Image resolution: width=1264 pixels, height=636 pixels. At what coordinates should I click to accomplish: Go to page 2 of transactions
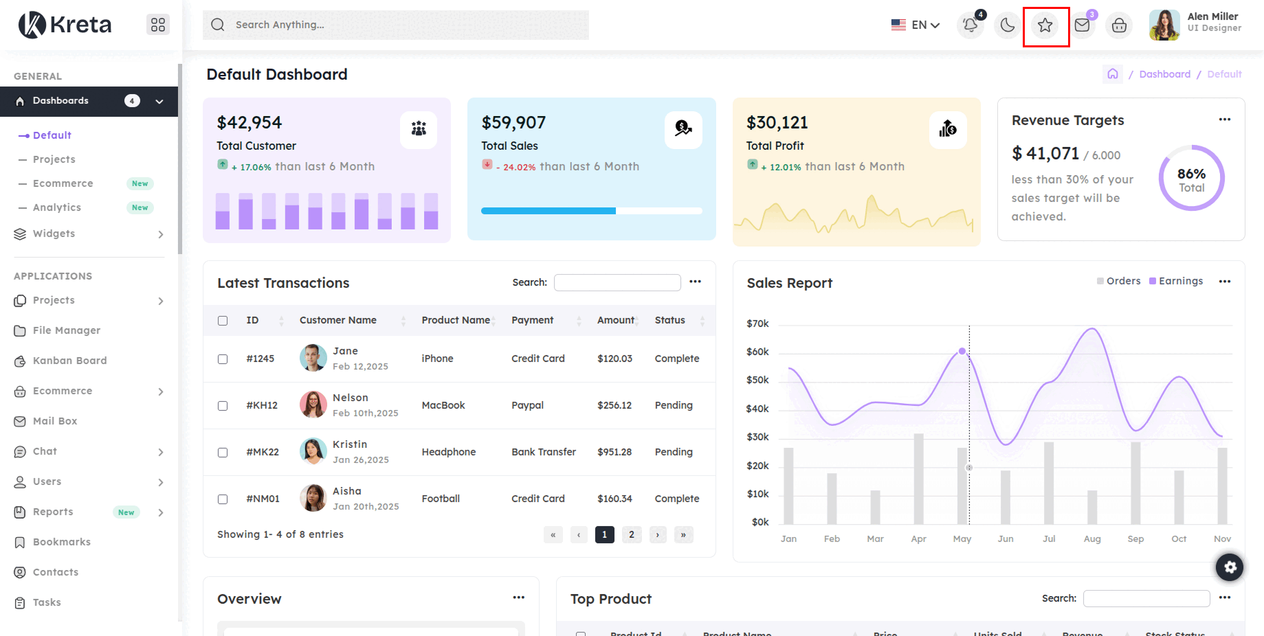pyautogui.click(x=631, y=534)
